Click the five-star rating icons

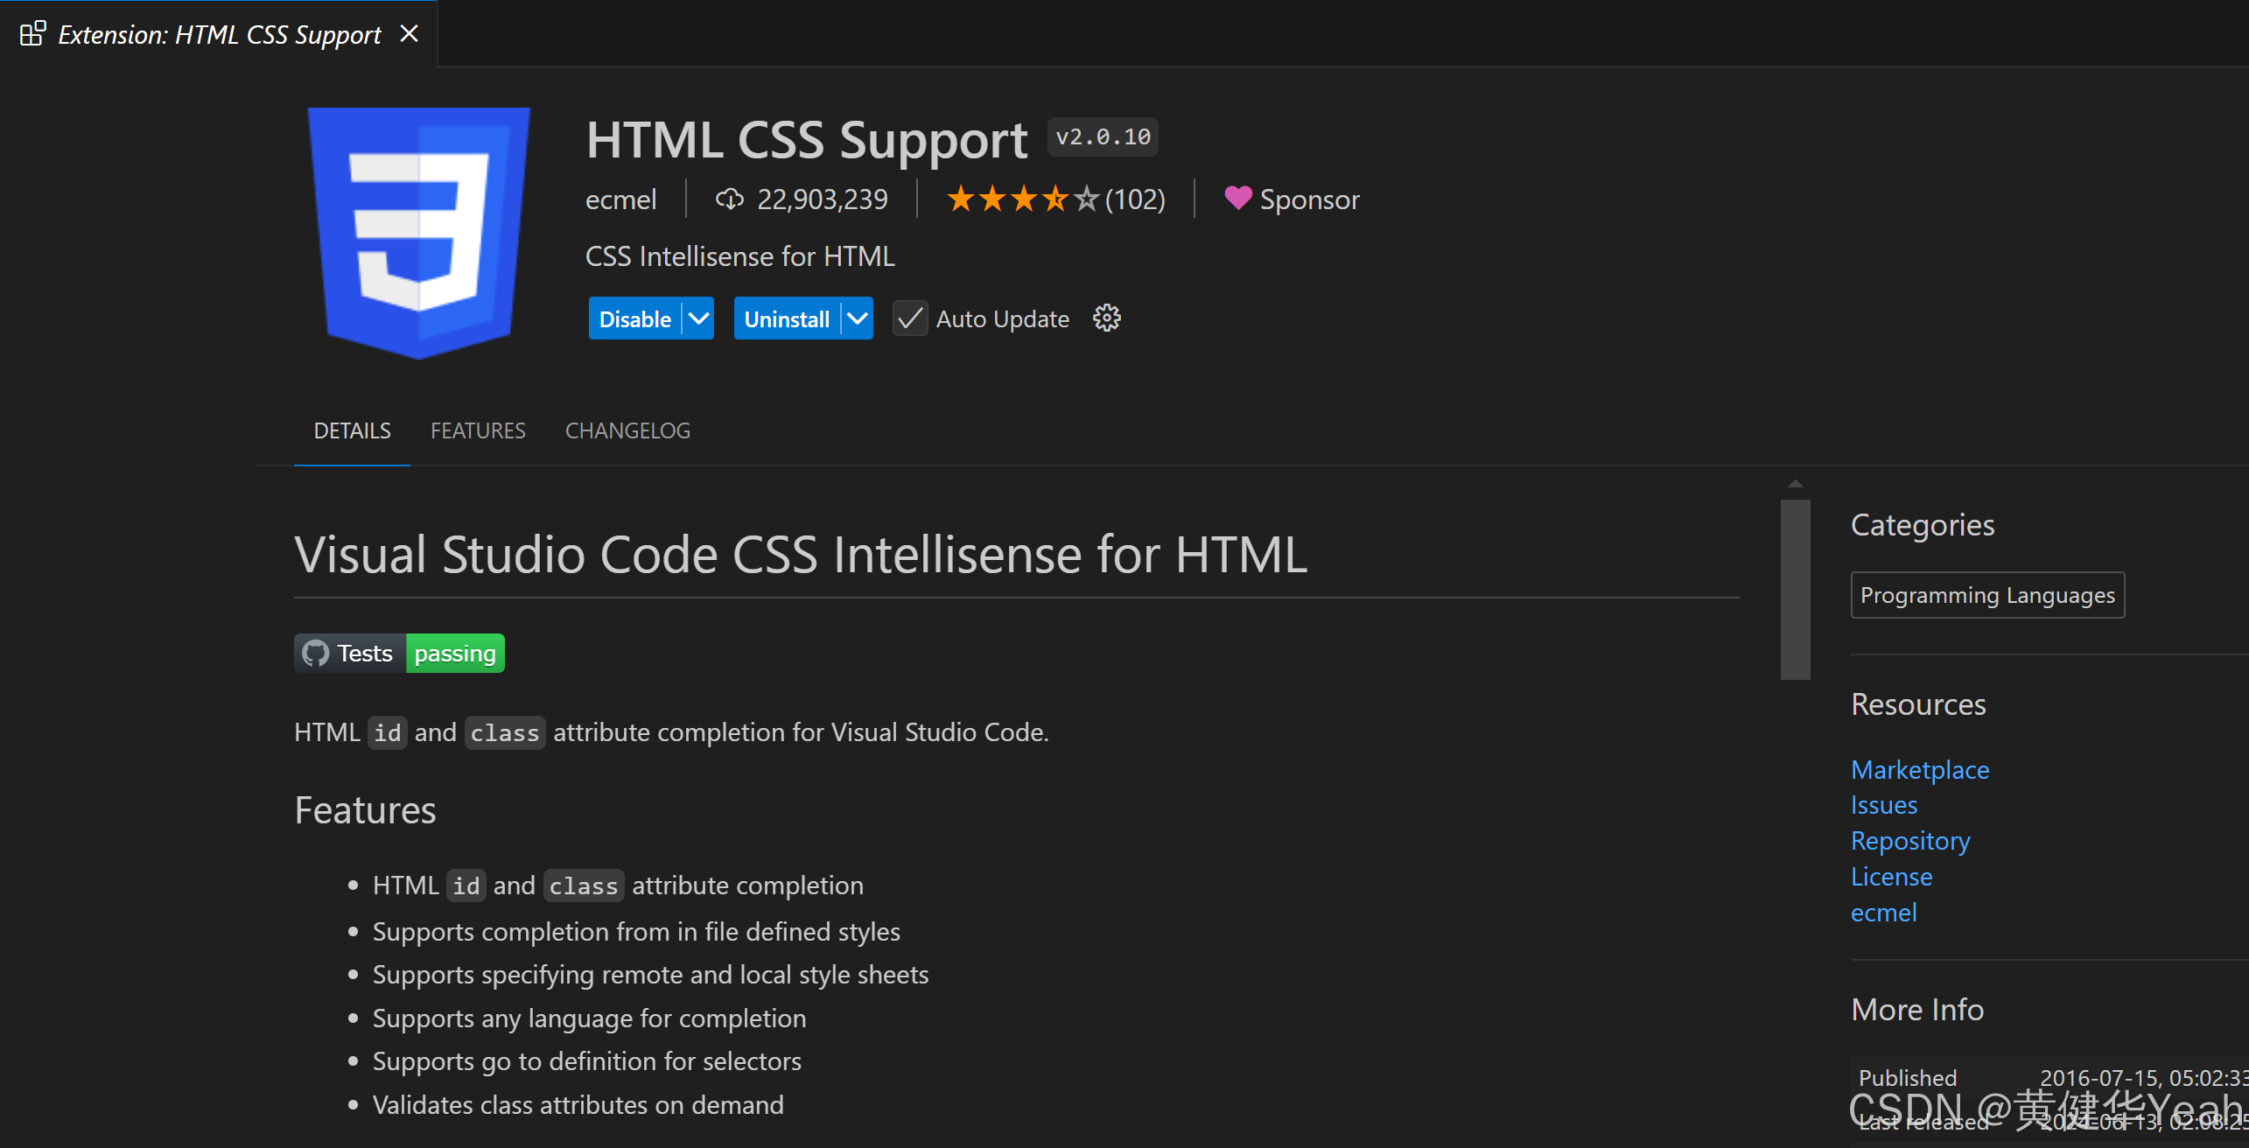(1022, 199)
